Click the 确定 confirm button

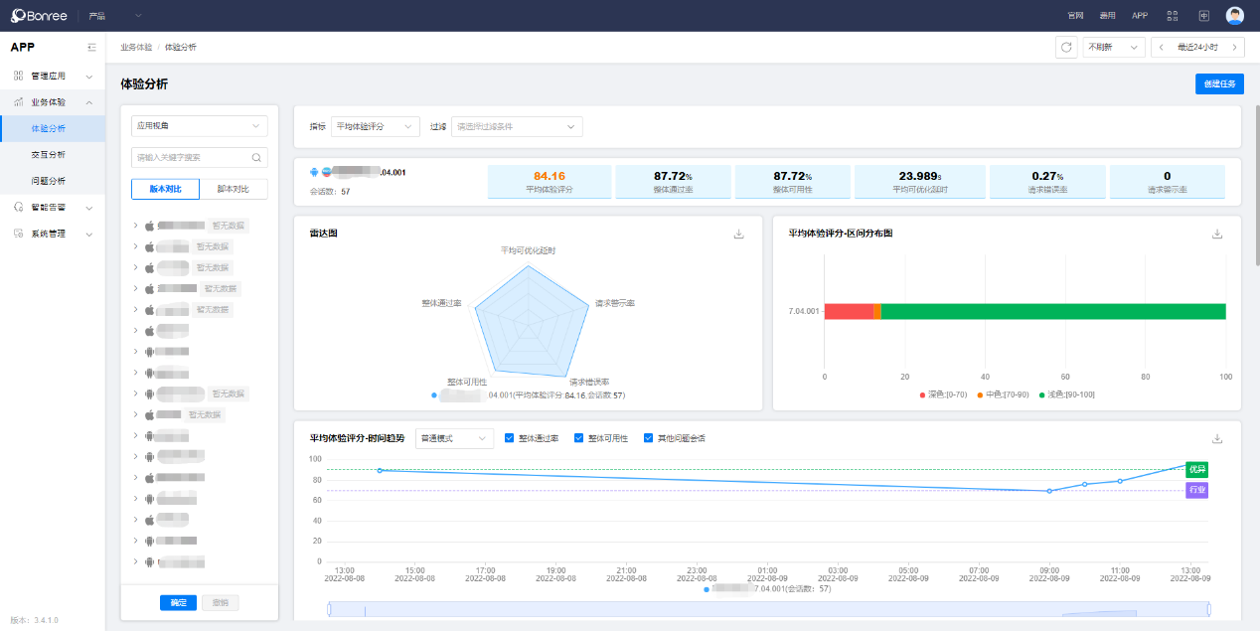click(178, 602)
